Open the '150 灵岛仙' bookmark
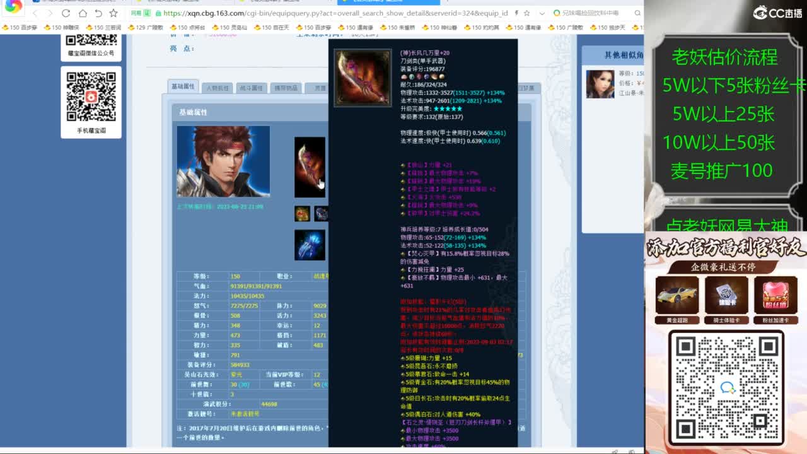The height and width of the screenshot is (454, 807). [229, 28]
